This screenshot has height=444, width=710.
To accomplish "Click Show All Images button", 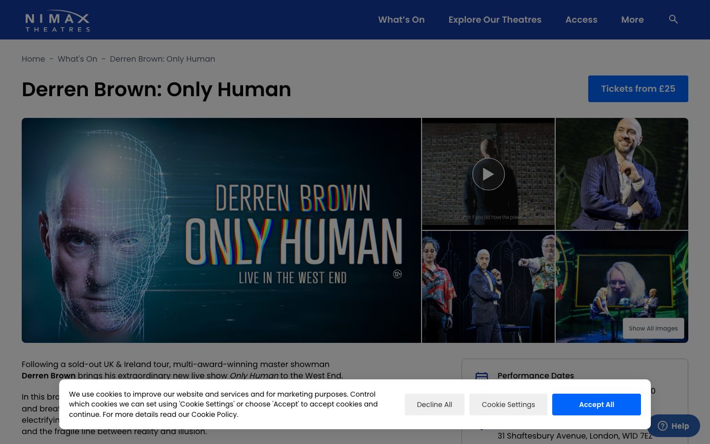I will pyautogui.click(x=653, y=329).
